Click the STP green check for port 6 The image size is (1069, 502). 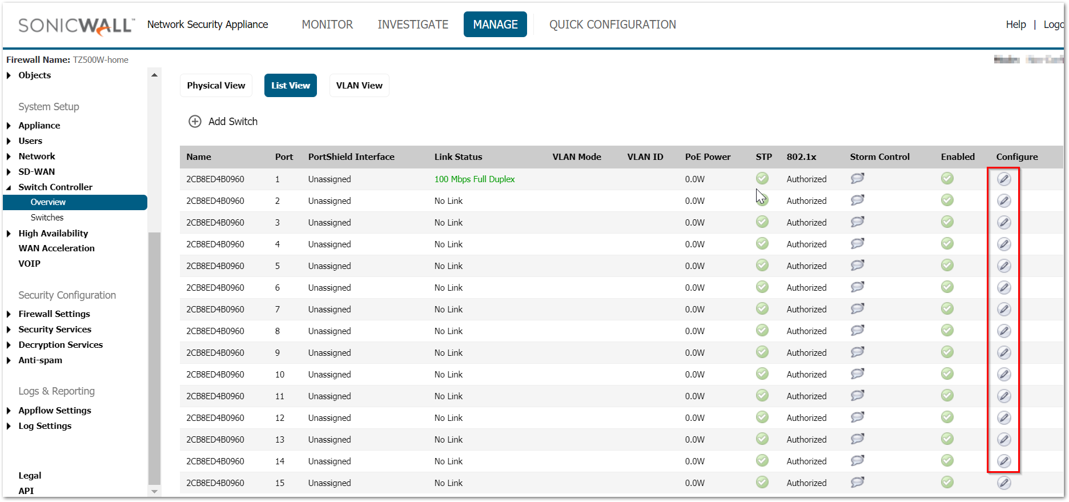(x=762, y=287)
